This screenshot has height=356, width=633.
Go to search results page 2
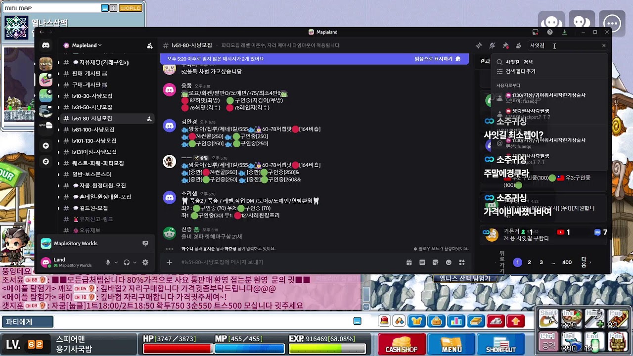click(529, 263)
